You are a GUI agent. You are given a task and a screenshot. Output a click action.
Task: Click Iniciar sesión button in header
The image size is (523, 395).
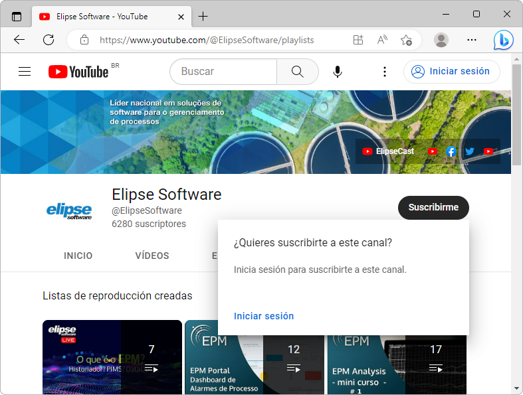click(x=451, y=72)
